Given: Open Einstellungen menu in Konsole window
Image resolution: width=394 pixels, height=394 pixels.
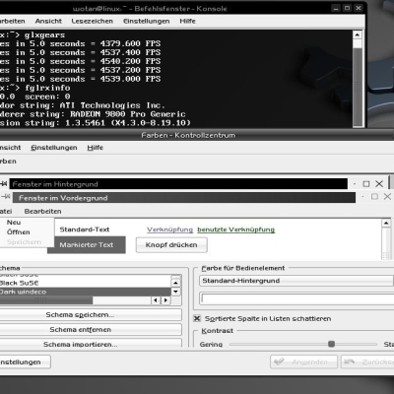Looking at the screenshot, I should pos(146,21).
